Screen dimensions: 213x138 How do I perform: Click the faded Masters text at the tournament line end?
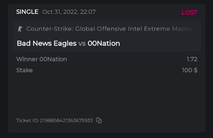pyautogui.click(x=184, y=29)
